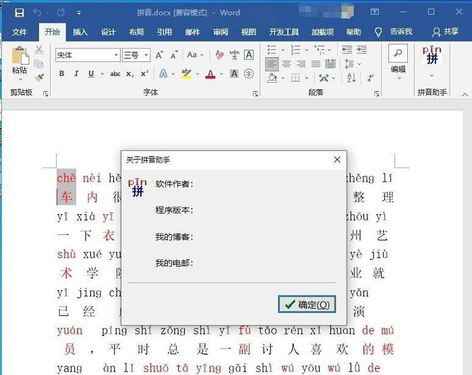Open the phonetic guide wén icon

coord(234,55)
